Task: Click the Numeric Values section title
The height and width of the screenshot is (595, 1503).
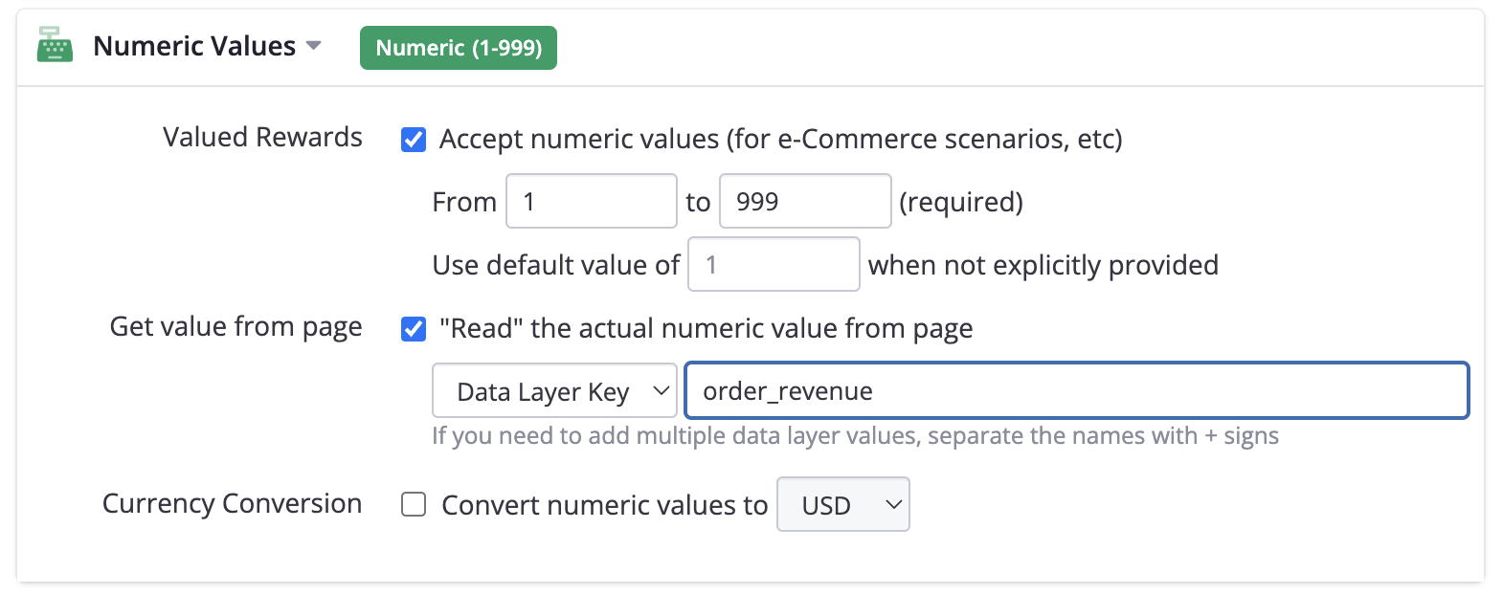Action: 194,46
